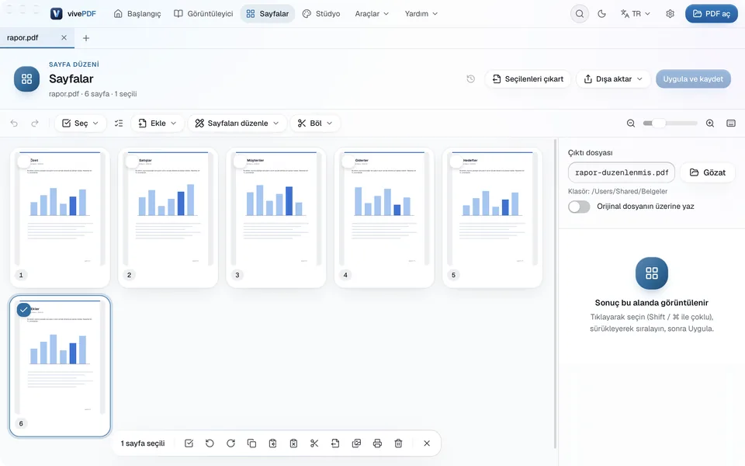Check the selection box on page 4
The height and width of the screenshot is (466, 745).
[x=348, y=162]
